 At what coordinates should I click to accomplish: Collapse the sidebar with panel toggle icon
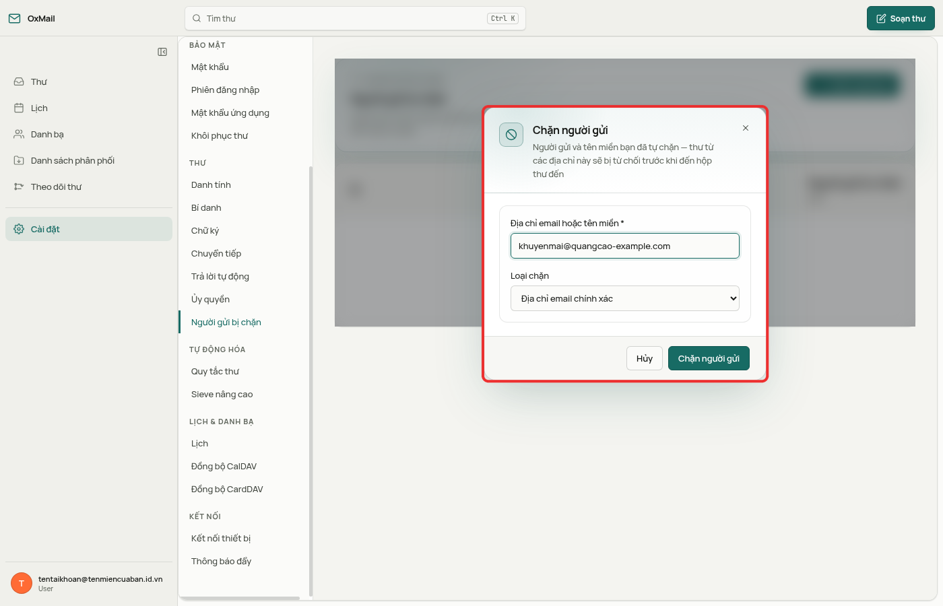point(162,52)
